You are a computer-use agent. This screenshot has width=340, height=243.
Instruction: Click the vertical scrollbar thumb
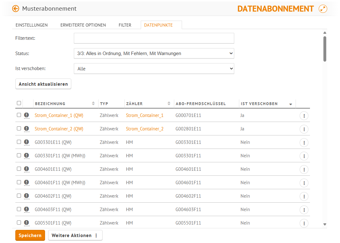(325, 49)
